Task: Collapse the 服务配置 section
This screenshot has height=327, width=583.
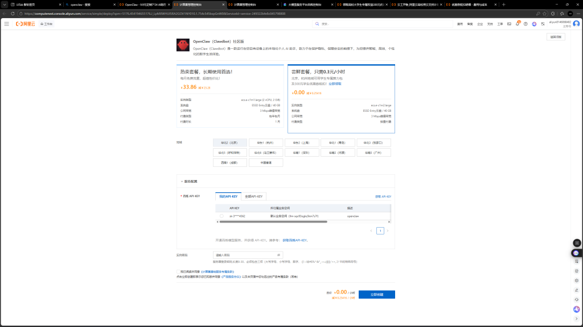Action: 181,181
